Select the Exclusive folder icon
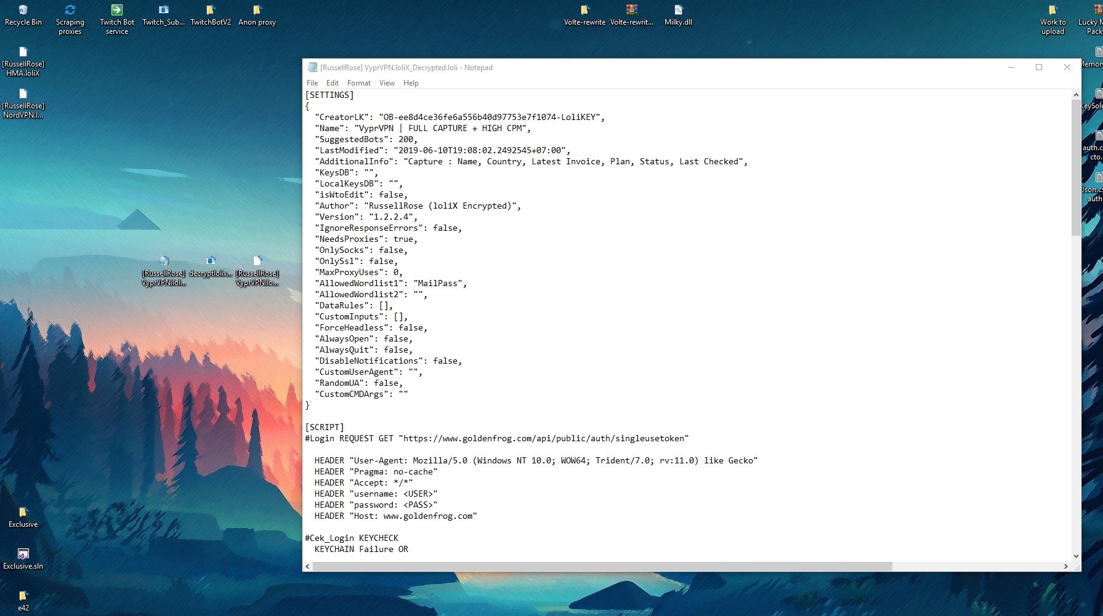The width and height of the screenshot is (1103, 616). pos(23,518)
